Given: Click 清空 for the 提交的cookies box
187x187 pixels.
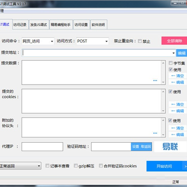Looking at the screenshot, I should (x=178, y=104).
